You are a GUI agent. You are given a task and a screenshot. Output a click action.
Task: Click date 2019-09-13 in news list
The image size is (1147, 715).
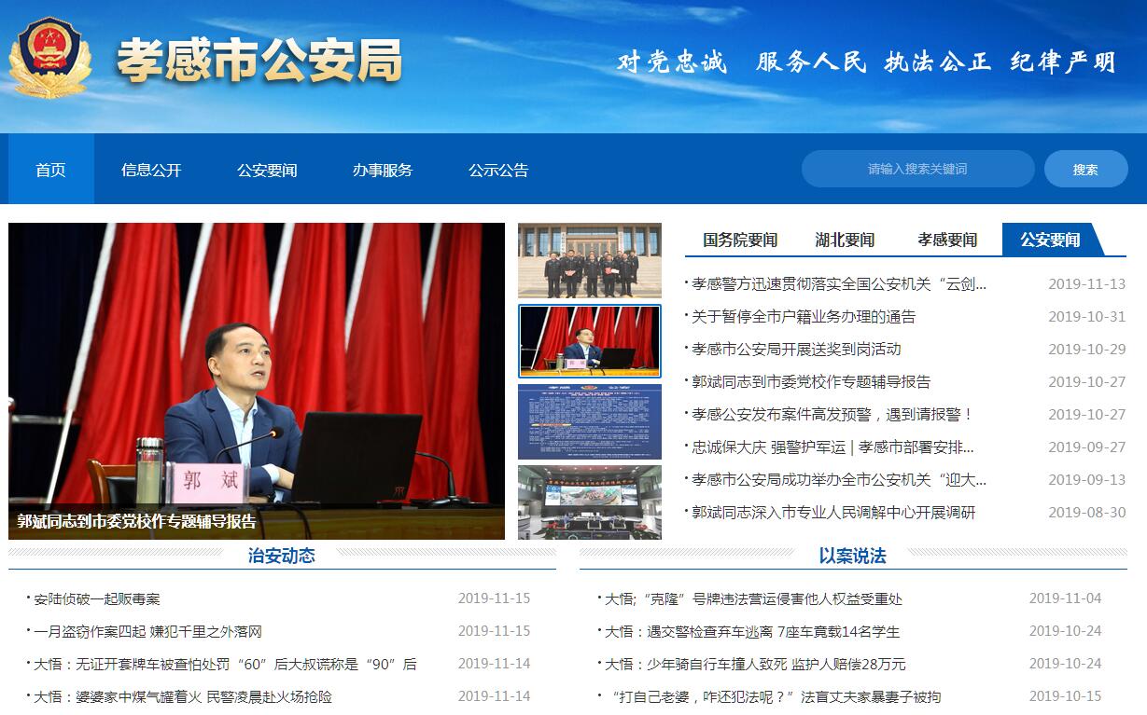[x=1087, y=480]
